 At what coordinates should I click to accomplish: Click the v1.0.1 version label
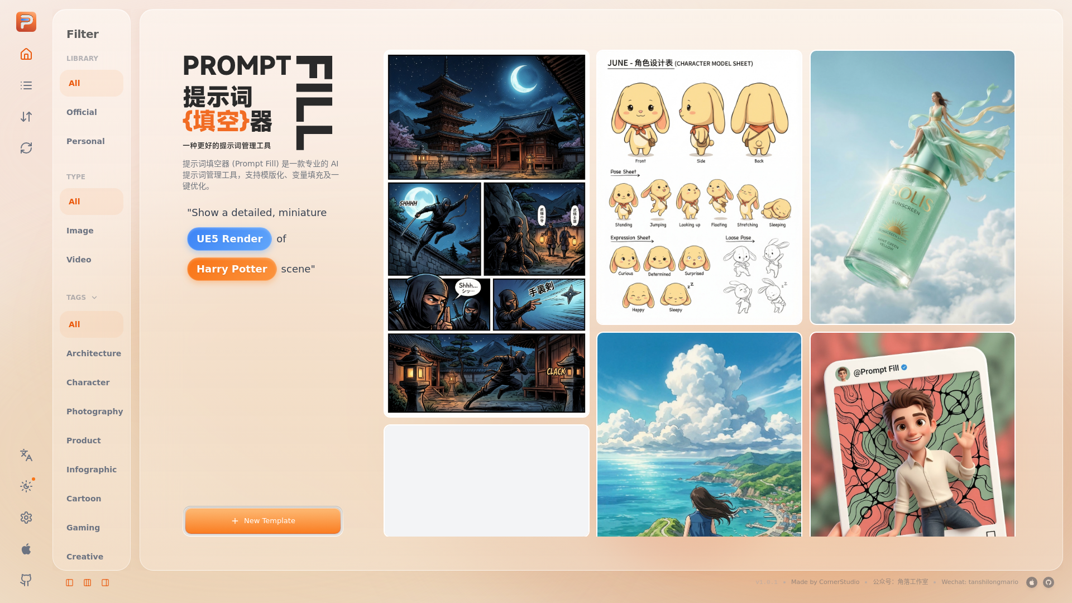tap(767, 582)
